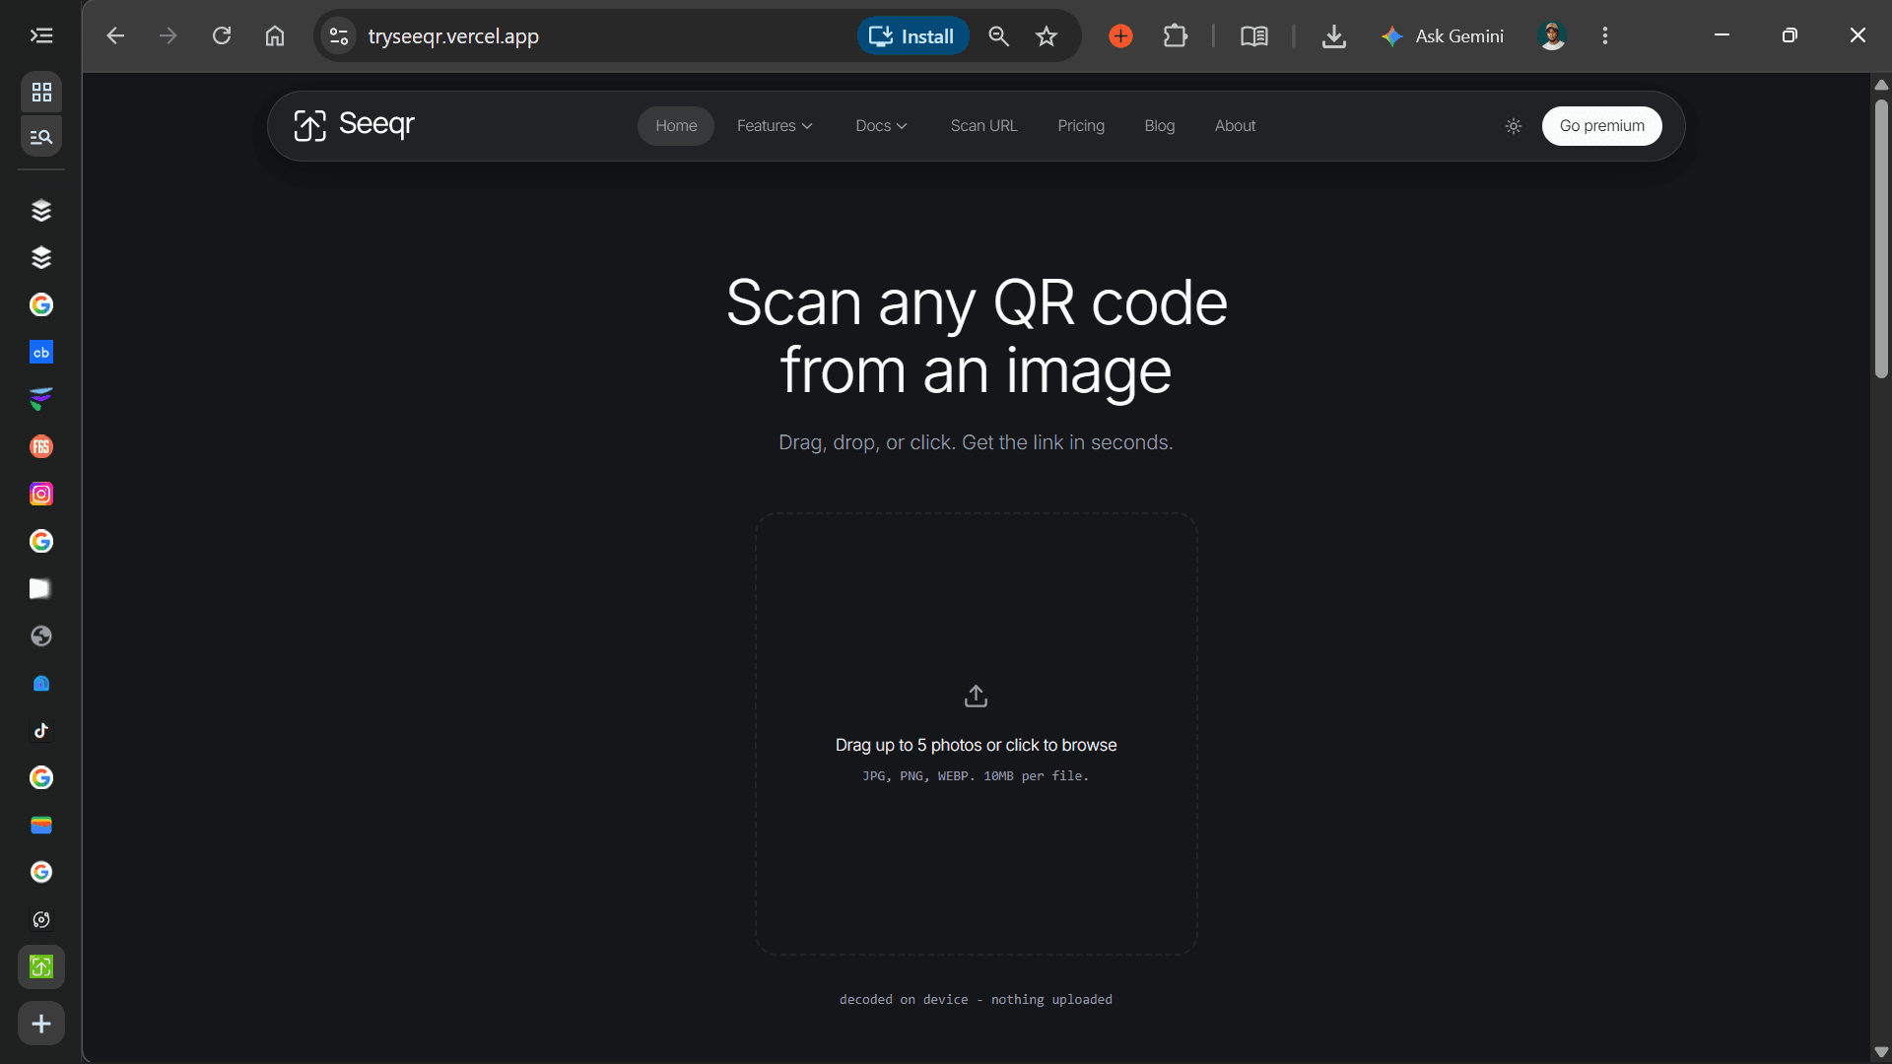
Task: Select the Home nav item
Action: tap(676, 126)
